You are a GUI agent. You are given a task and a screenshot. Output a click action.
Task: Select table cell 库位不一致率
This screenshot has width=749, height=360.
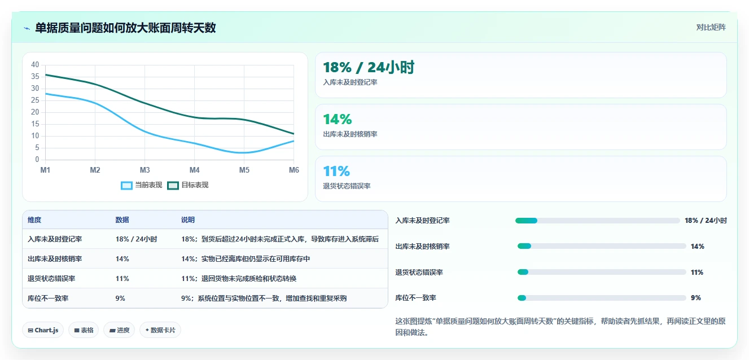pos(48,298)
